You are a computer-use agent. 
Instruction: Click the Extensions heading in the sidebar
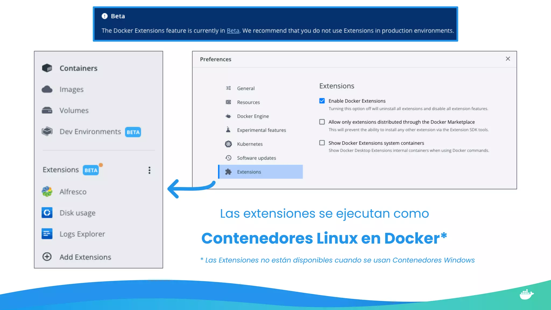61,170
